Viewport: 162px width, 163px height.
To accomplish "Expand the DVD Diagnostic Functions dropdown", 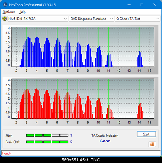I will [91, 19].
